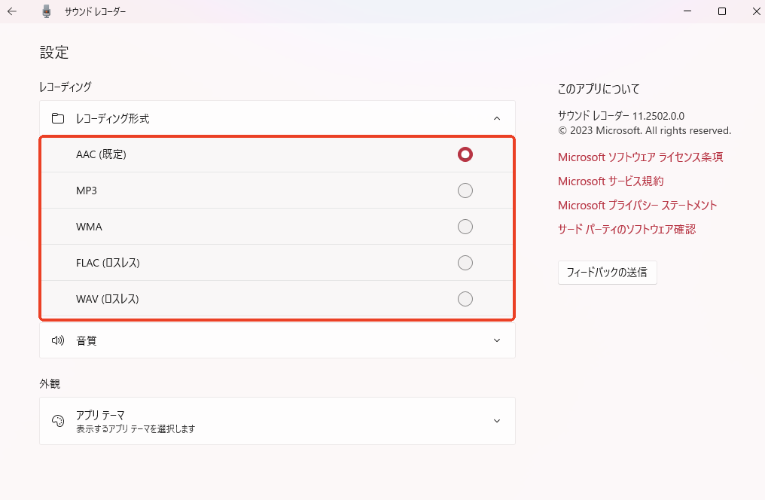
Task: Expand the 音質 section
Action: point(496,340)
